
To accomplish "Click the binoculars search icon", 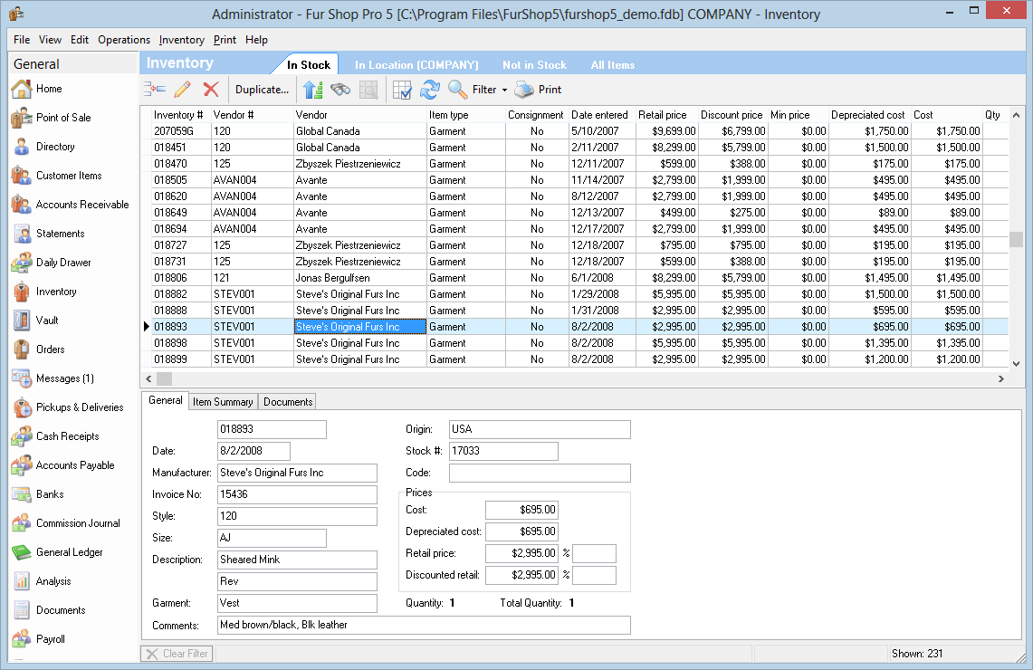I will (x=340, y=90).
